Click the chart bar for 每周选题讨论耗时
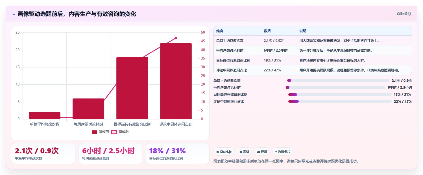423x175 pixels. (88, 109)
